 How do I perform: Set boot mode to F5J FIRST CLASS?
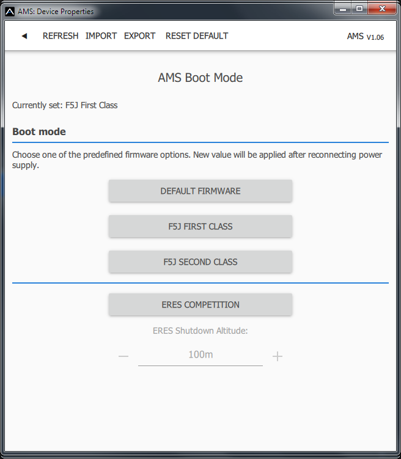tap(200, 227)
